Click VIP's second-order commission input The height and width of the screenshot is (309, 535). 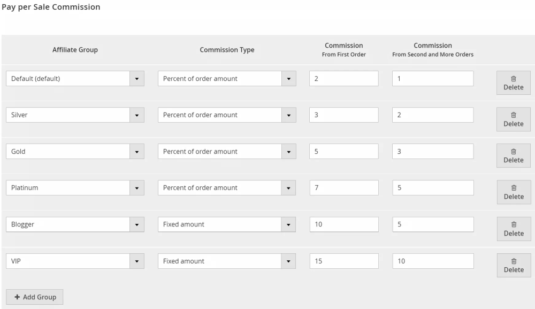click(432, 261)
